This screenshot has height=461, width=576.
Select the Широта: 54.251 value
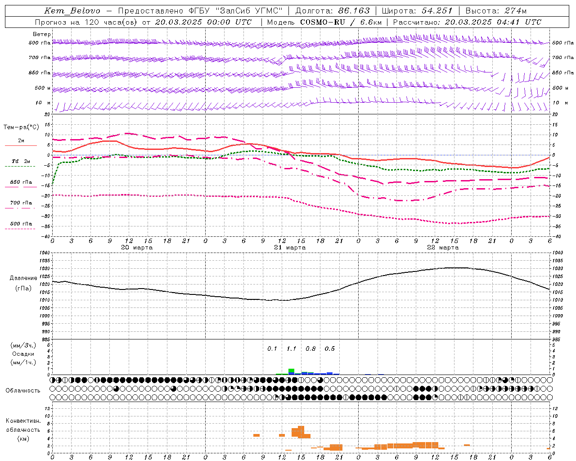(417, 11)
